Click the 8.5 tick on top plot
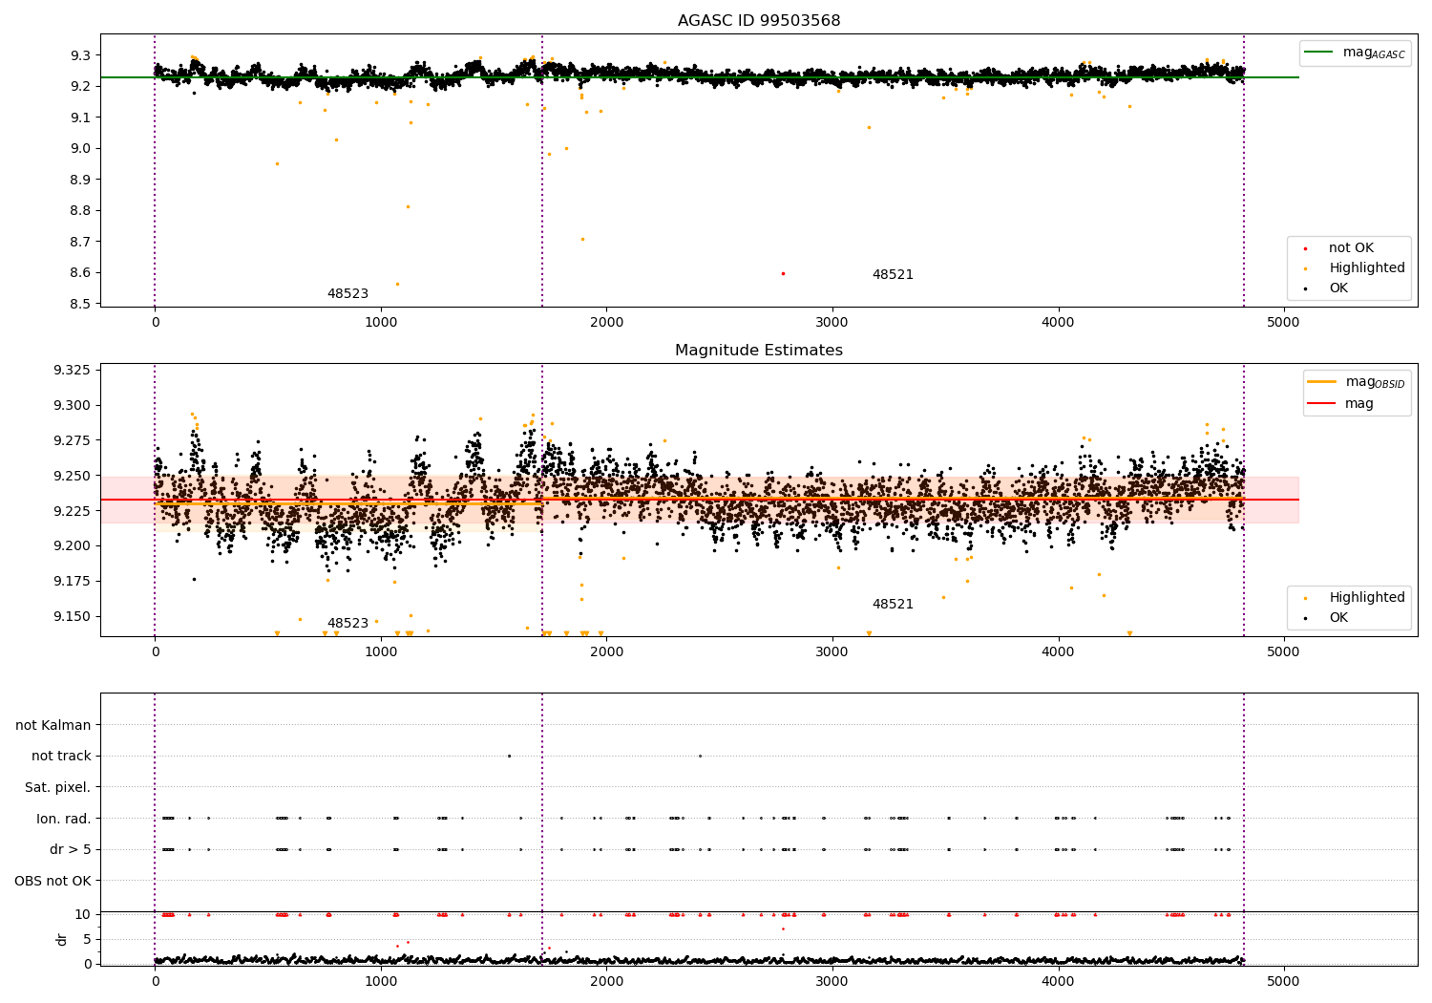The height and width of the screenshot is (1003, 1432). tap(81, 304)
